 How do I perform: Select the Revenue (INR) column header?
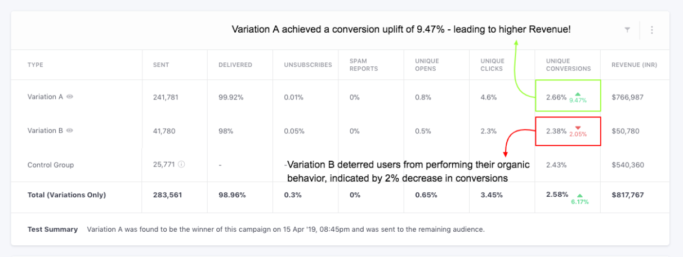point(634,65)
